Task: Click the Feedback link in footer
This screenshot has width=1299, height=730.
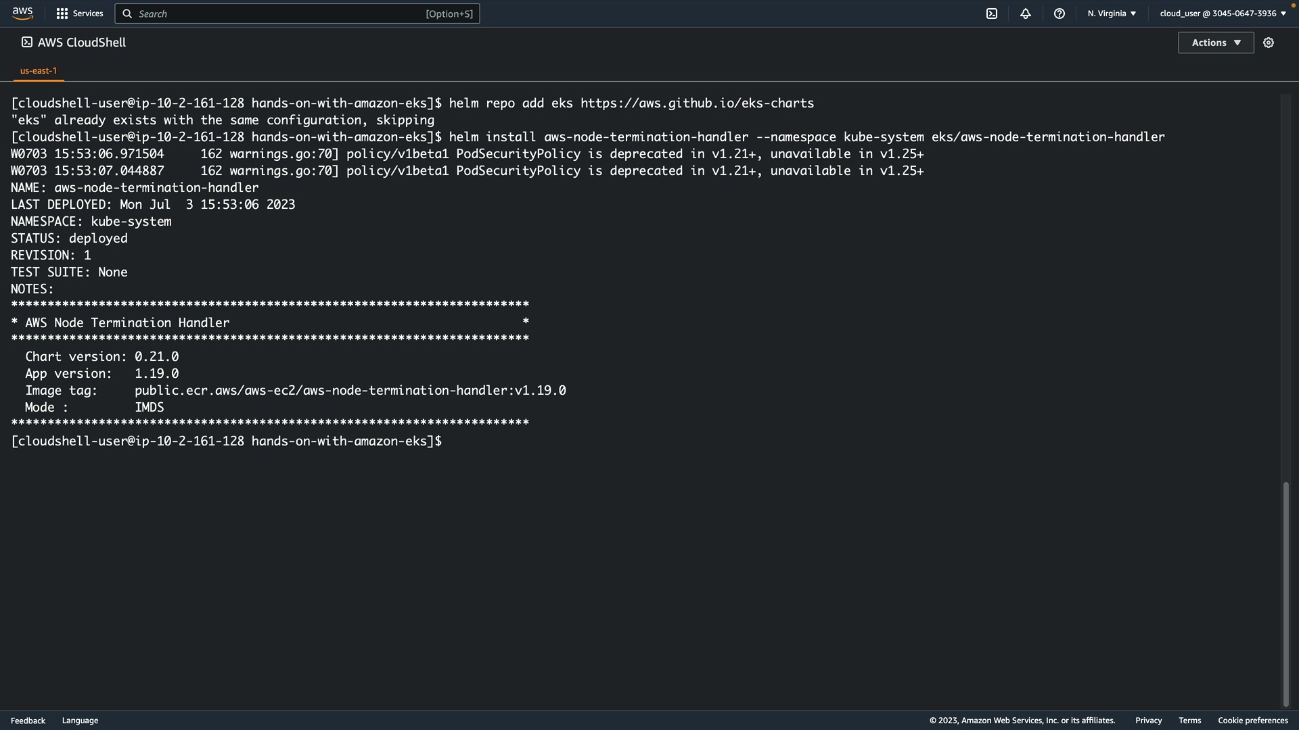Action: (x=28, y=721)
